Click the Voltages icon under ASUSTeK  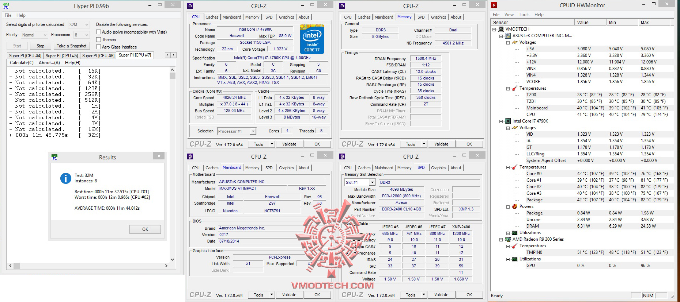point(515,42)
